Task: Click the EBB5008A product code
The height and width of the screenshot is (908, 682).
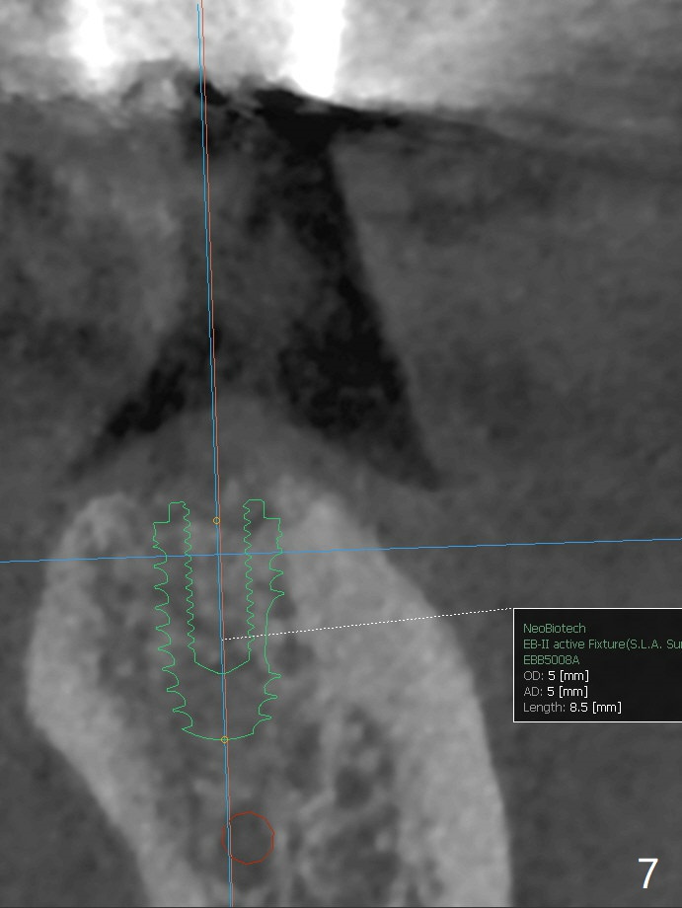Action: [x=551, y=659]
